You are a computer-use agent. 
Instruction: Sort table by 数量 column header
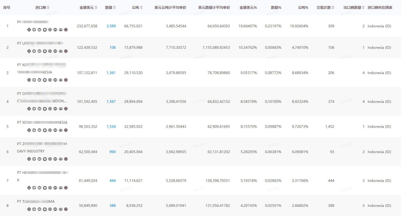(115, 8)
